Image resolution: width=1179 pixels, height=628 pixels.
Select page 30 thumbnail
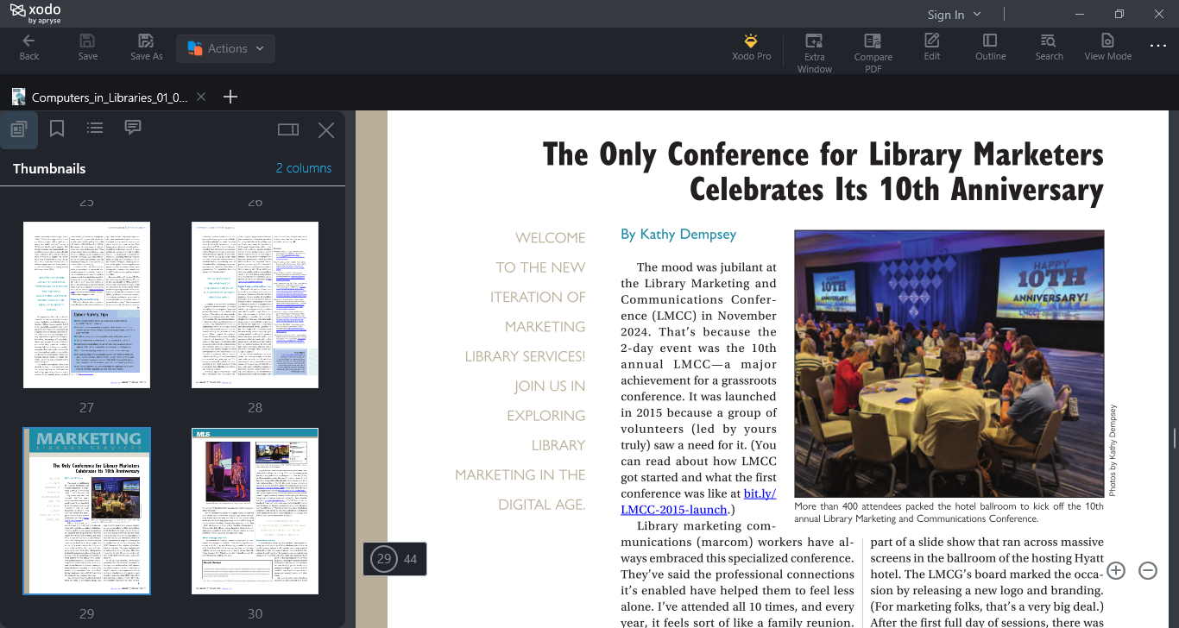point(255,511)
